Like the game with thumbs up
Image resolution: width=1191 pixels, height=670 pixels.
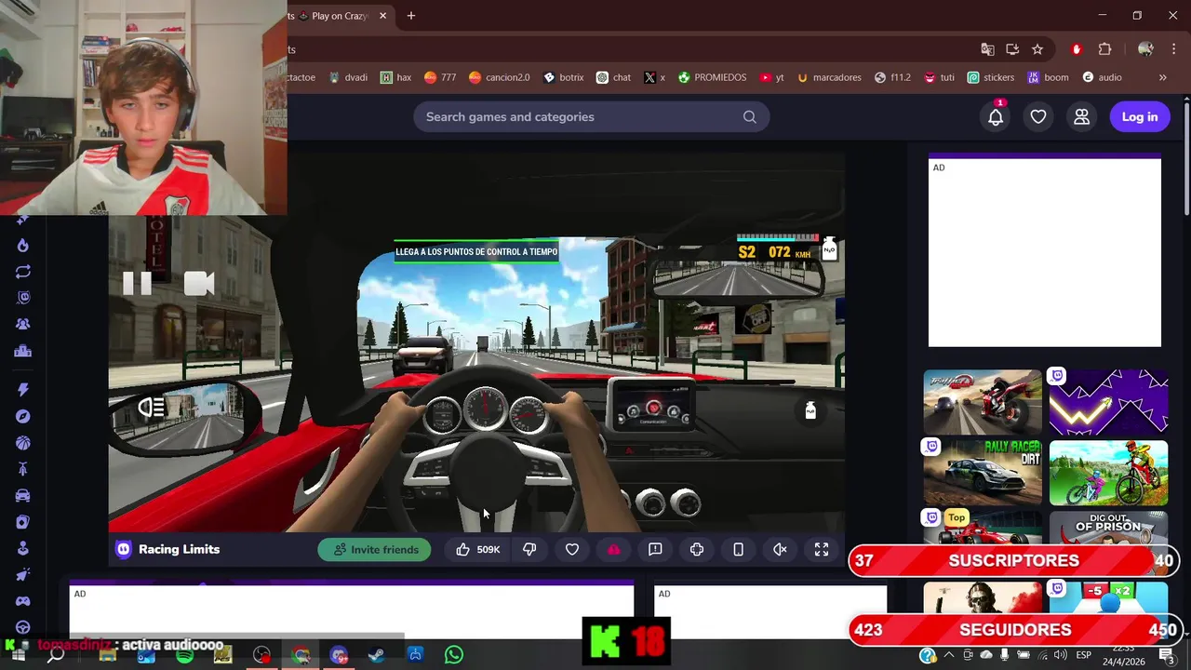pos(462,549)
